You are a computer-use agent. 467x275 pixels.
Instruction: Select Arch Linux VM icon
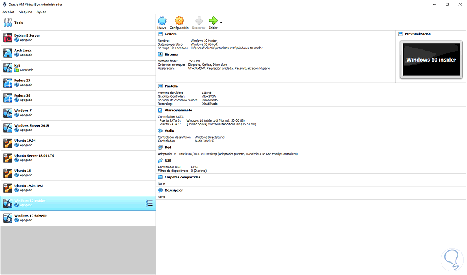point(7,53)
